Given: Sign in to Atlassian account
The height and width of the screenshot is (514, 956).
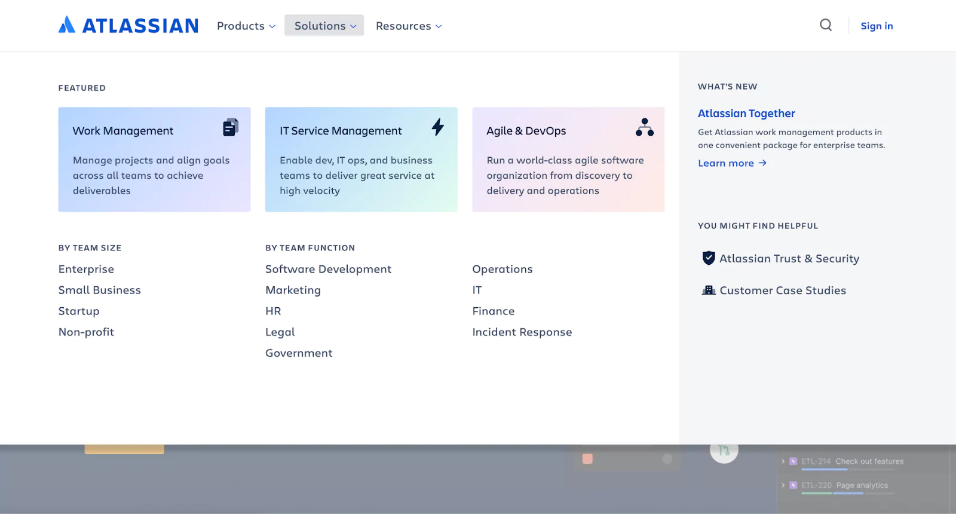Looking at the screenshot, I should click(x=877, y=26).
